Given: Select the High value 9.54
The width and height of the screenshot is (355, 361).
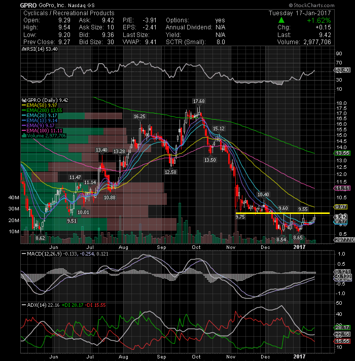Looking at the screenshot, I should click(64, 27).
